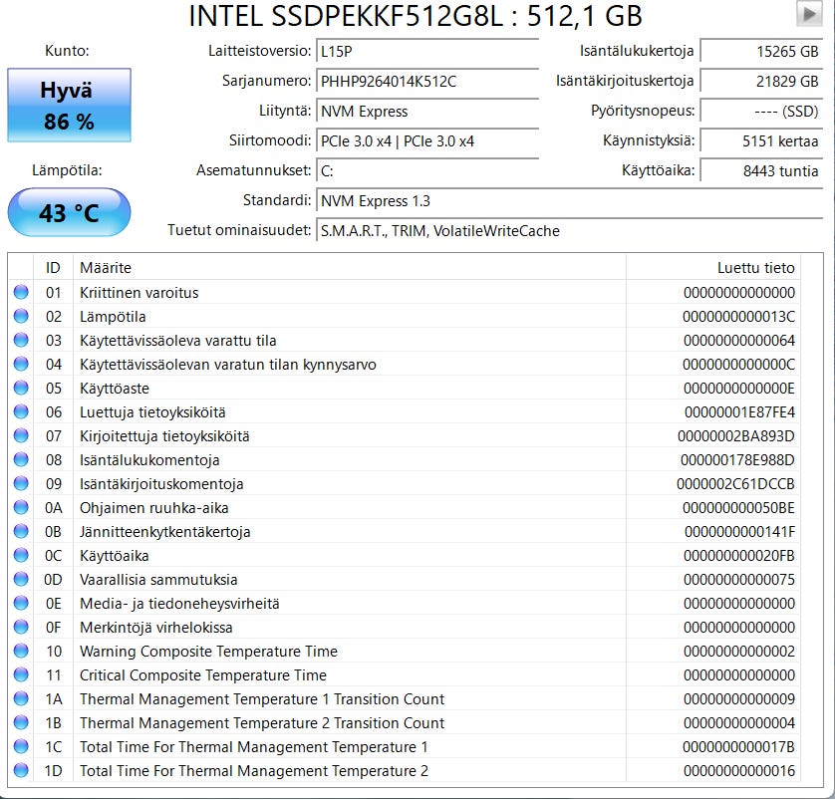Click the status icon for Warning Composite Temperature Time
The image size is (835, 800).
click(x=21, y=652)
